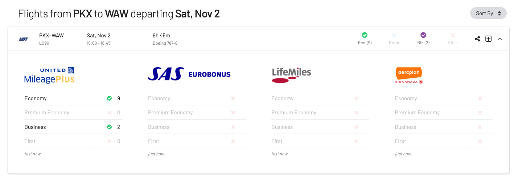518x183 pixels.
Task: Select MileagePlus Economy row with 9 seats
Action: 73,98
